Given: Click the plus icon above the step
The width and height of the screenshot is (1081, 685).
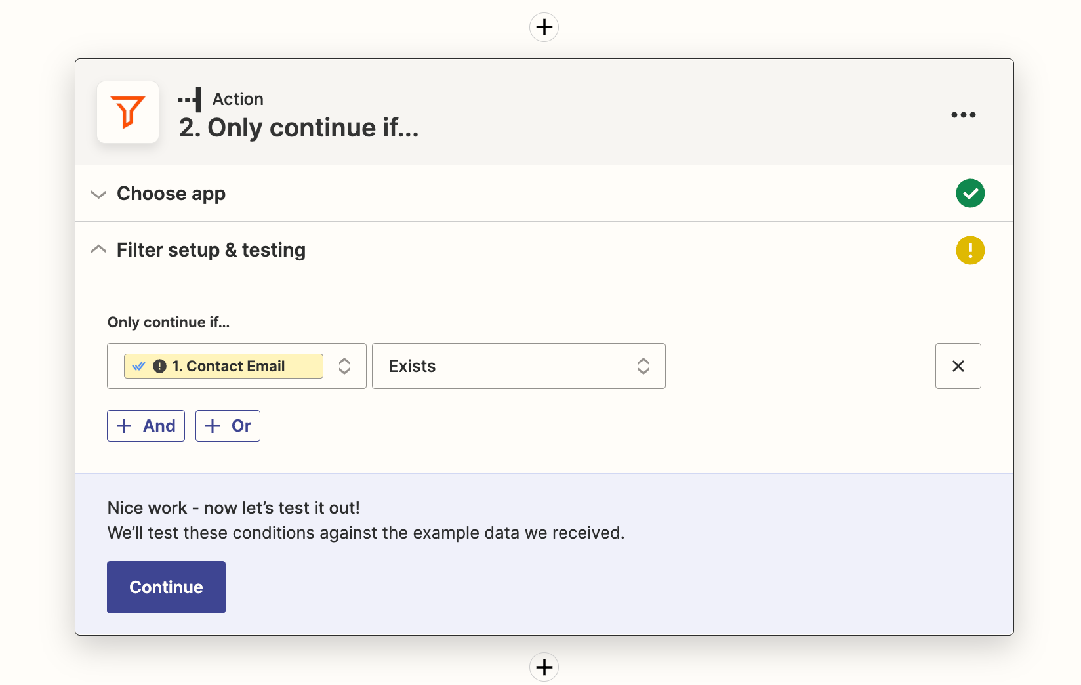Looking at the screenshot, I should coord(543,27).
